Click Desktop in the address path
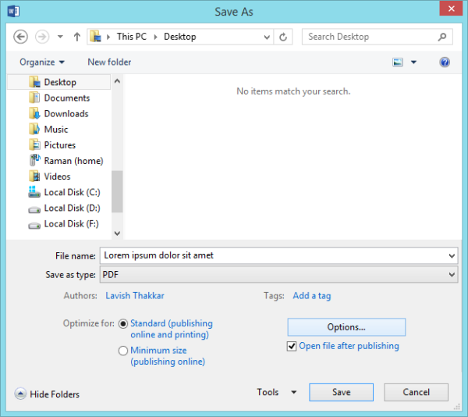The width and height of the screenshot is (468, 417). pos(180,37)
